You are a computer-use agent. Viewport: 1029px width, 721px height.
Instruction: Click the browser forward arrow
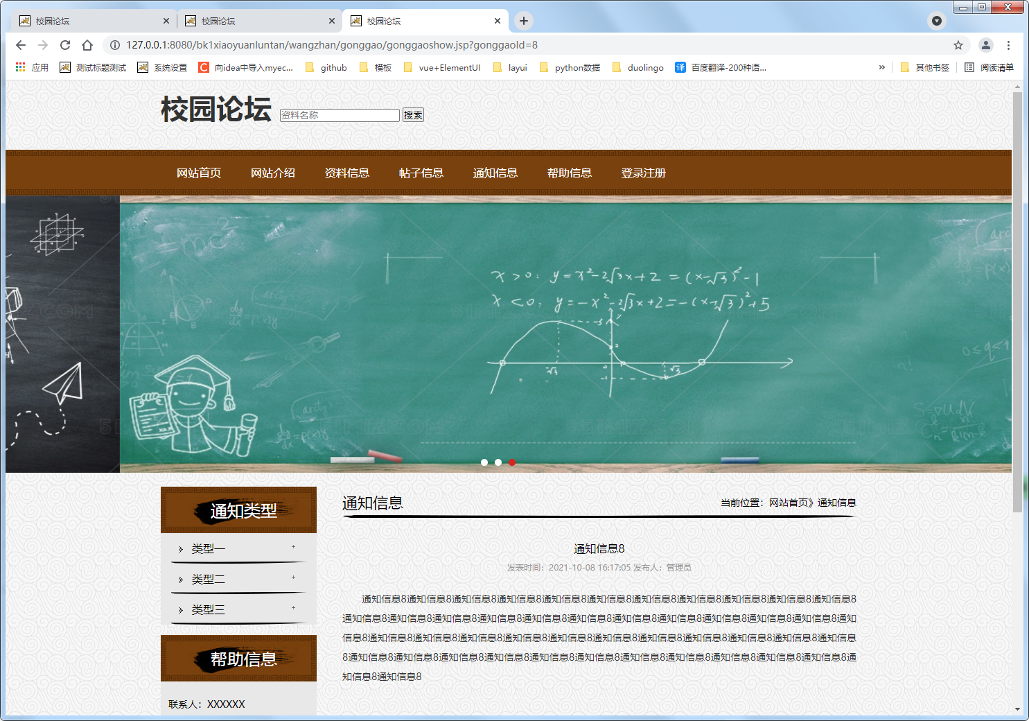(43, 45)
